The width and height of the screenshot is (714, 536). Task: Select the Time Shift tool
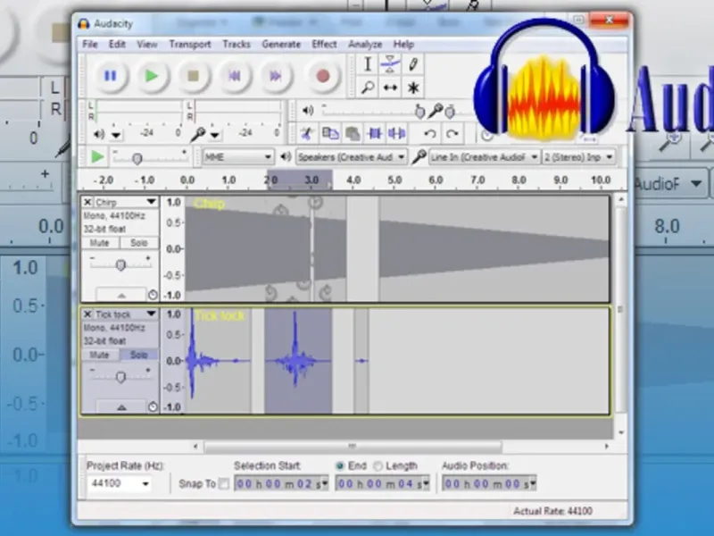[390, 87]
